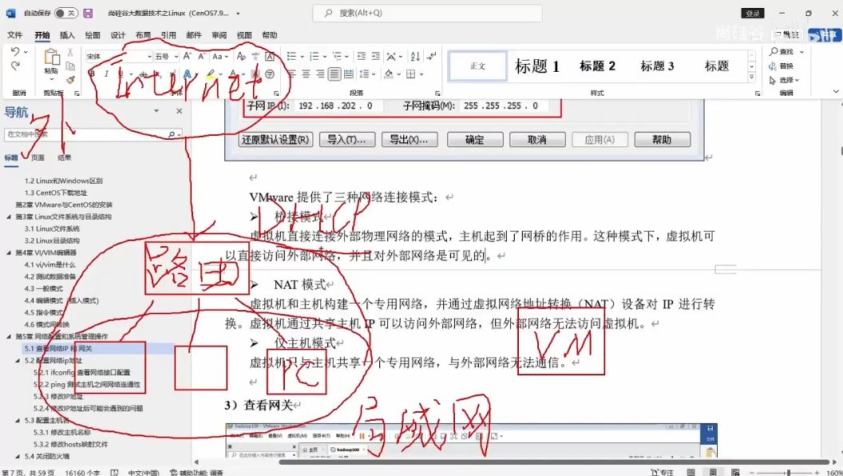Click the Increase Indent icon
The image size is (843, 476).
pyautogui.click(x=375, y=56)
